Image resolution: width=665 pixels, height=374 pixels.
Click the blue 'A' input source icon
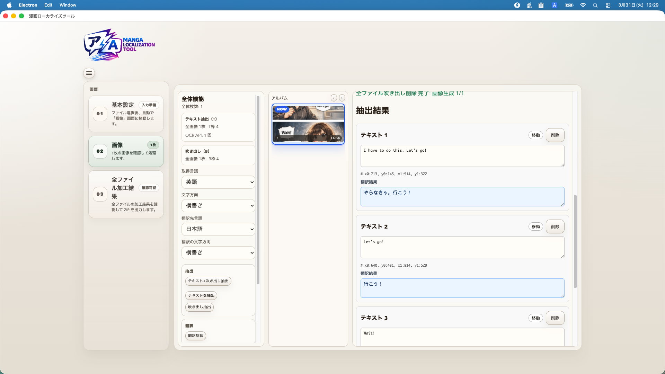[554, 5]
